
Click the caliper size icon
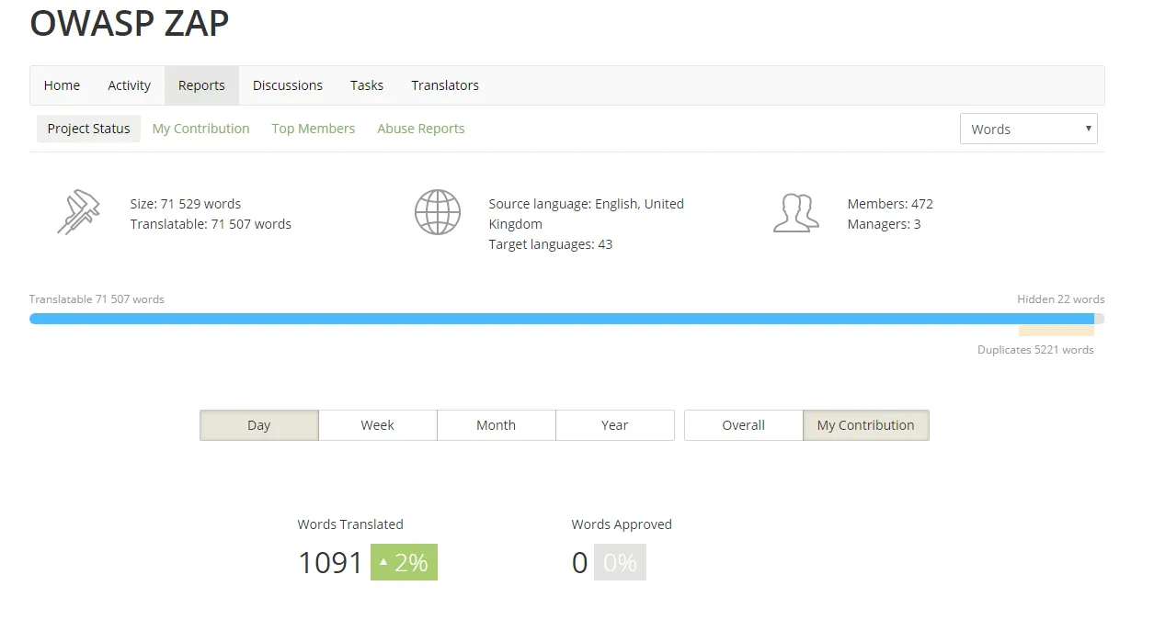[78, 211]
